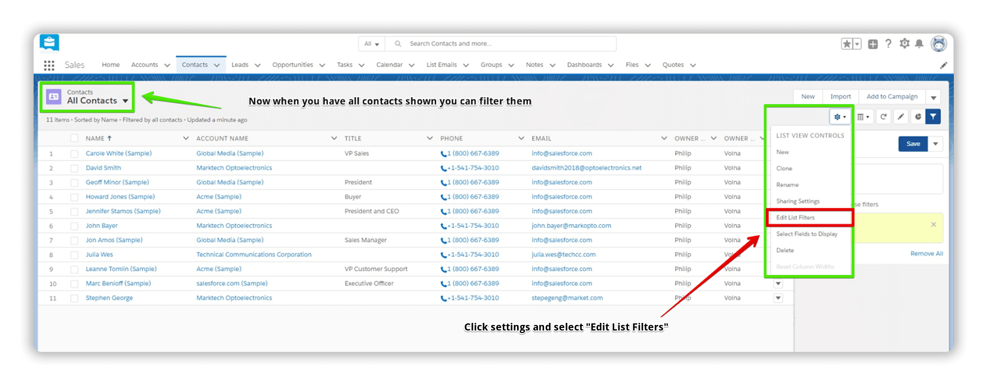This screenshot has height=385, width=994.
Task: Open the Display As table icon
Action: pos(863,117)
